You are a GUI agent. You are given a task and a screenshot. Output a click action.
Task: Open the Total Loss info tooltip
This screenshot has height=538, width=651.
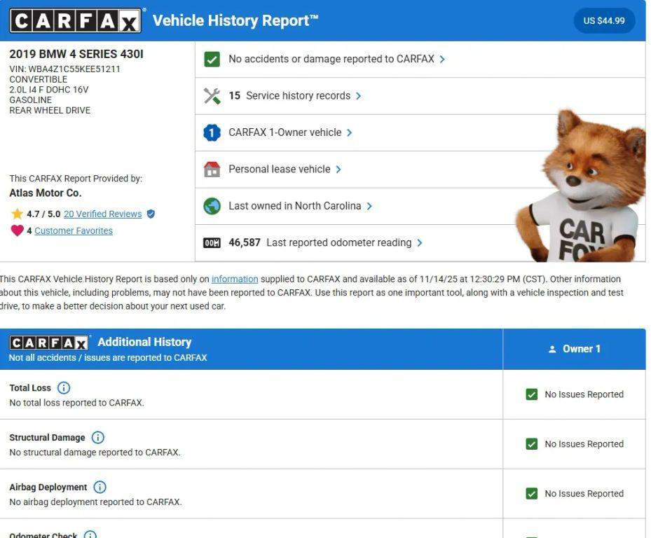point(62,387)
